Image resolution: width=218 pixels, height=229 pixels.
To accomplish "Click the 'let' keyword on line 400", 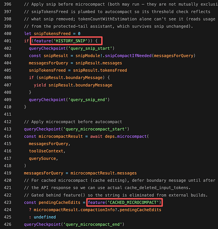I will click(x=27, y=33).
